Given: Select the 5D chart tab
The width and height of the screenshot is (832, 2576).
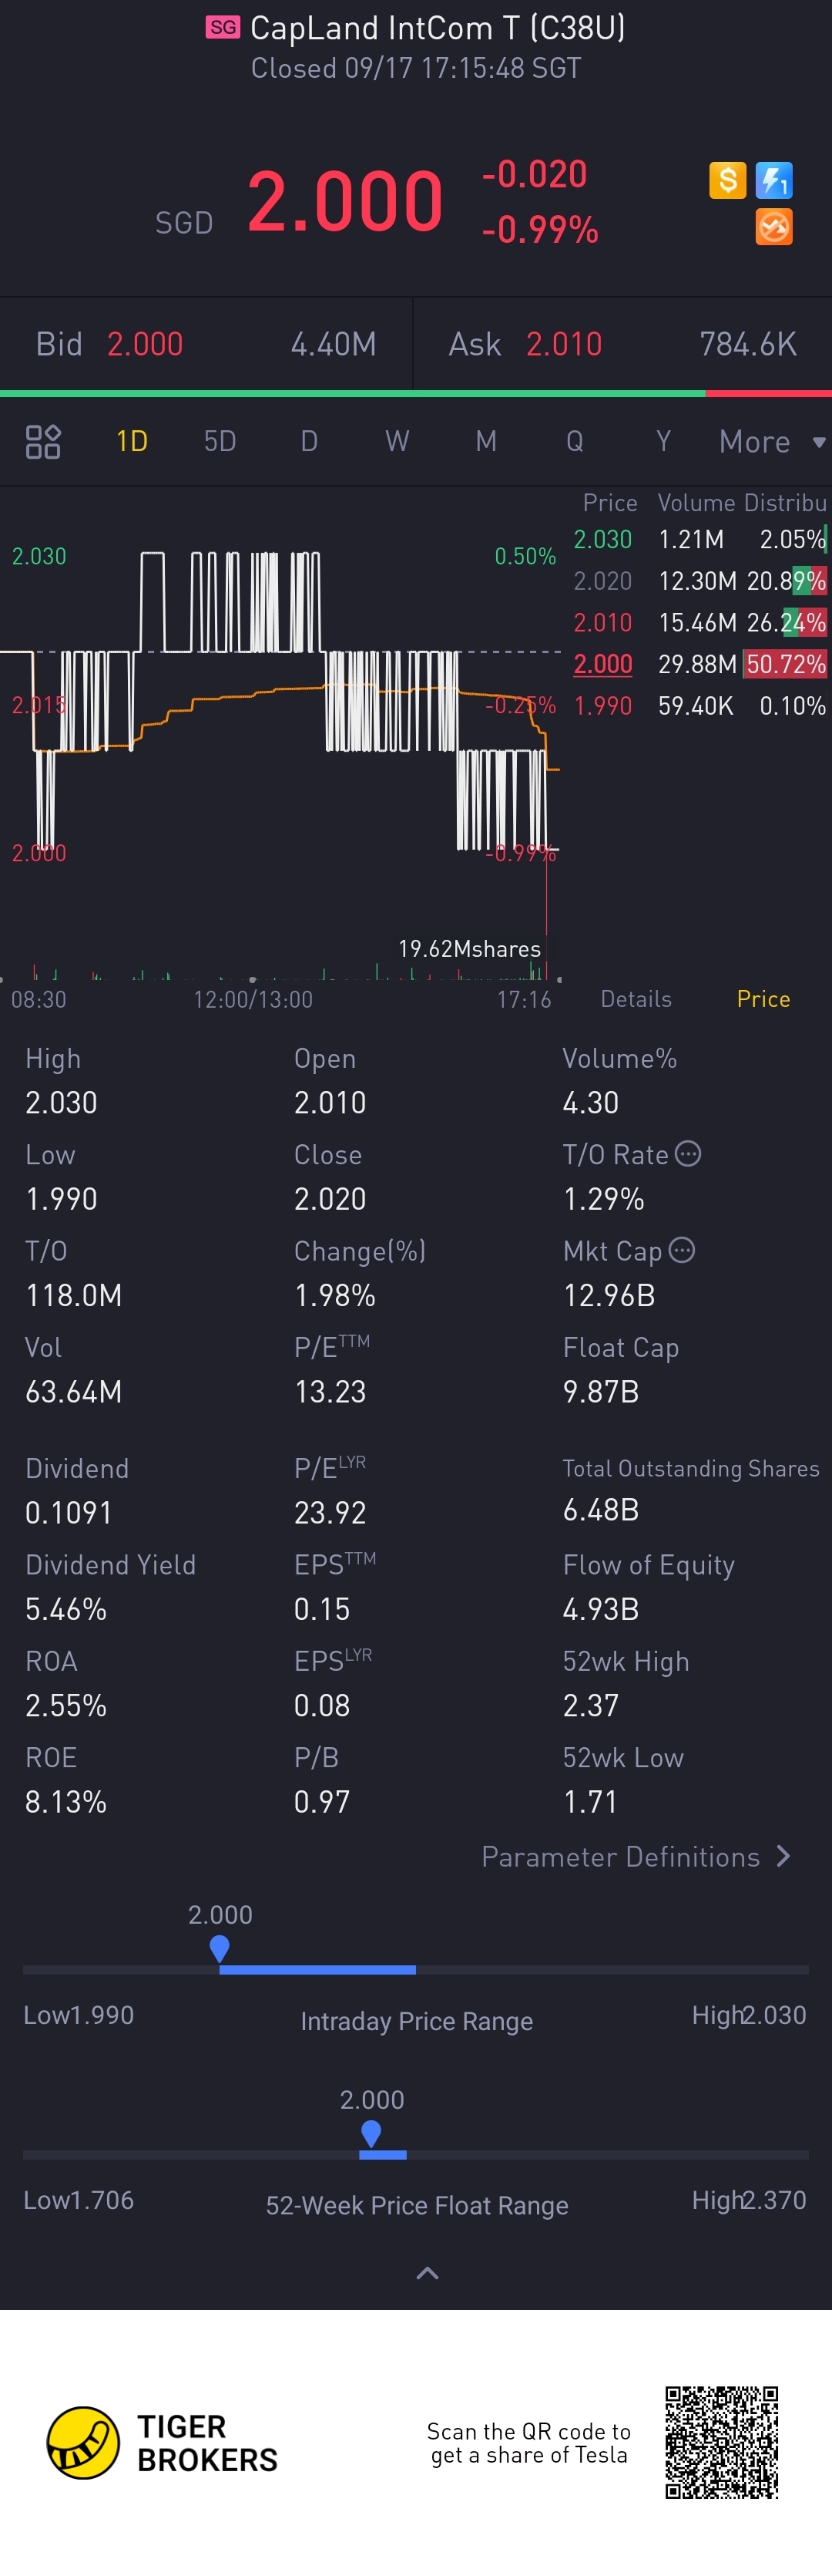Looking at the screenshot, I should (220, 441).
